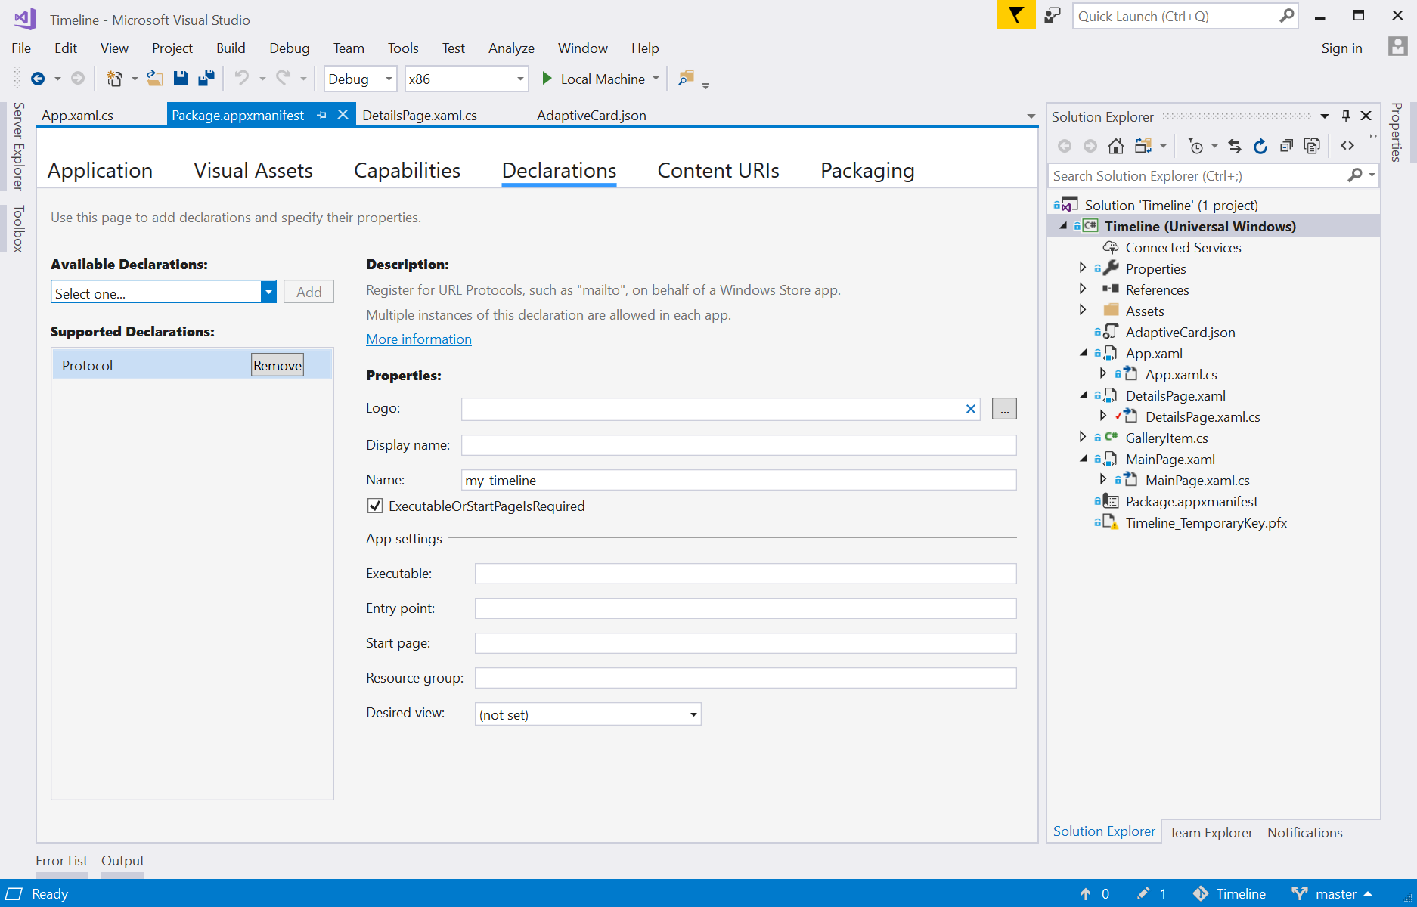The height and width of the screenshot is (907, 1417).
Task: Close the Package.appxmanifest tab
Action: tap(343, 114)
